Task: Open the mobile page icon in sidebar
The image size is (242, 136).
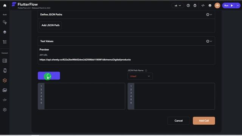Action: tap(5, 71)
